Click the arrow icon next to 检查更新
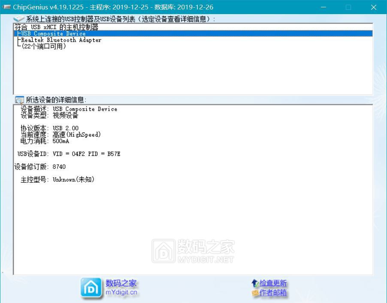 tap(255, 283)
